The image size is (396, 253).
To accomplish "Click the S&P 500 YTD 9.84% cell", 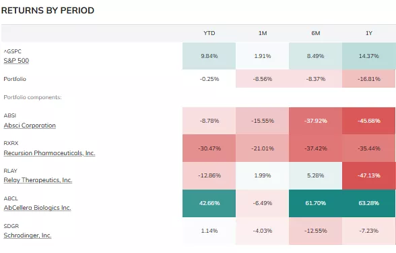I will (209, 56).
